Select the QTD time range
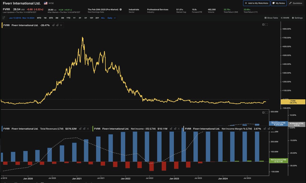The image size is (306, 183). [x=51, y=18]
